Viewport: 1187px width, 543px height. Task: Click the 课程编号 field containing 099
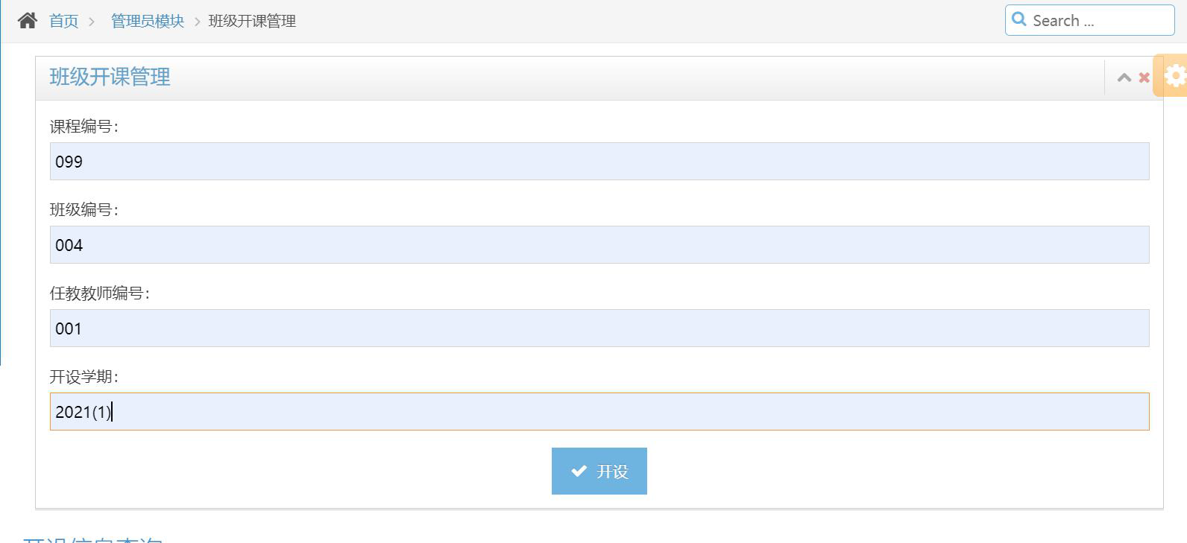tap(599, 161)
